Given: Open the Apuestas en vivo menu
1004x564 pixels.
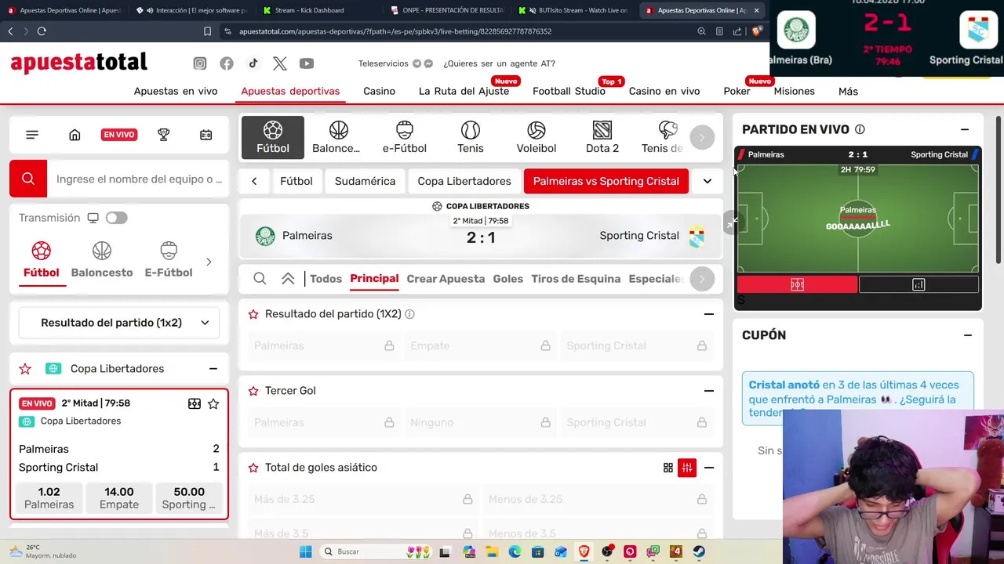Looking at the screenshot, I should point(176,91).
